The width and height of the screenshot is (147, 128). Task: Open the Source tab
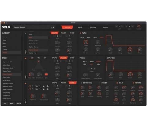pyautogui.click(x=67, y=27)
